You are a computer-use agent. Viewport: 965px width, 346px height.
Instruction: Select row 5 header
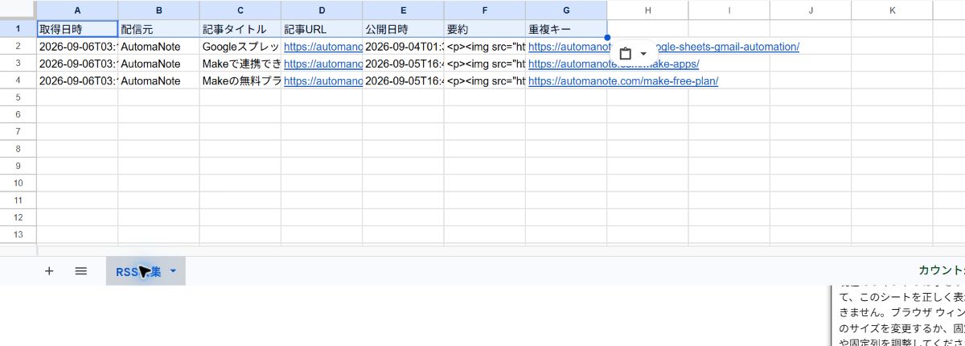click(x=18, y=97)
